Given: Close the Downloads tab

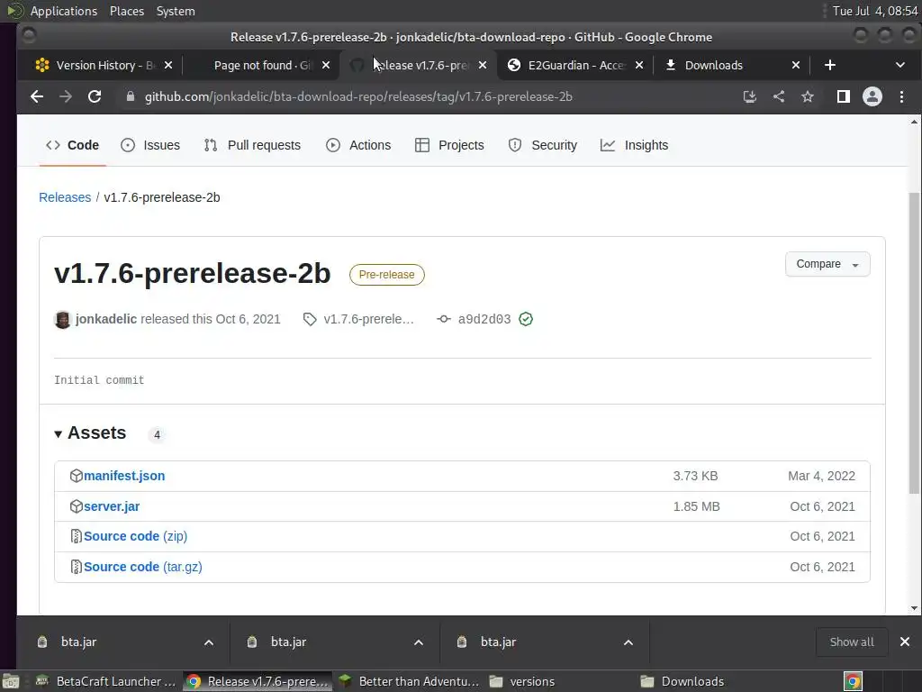Looking at the screenshot, I should click(796, 65).
